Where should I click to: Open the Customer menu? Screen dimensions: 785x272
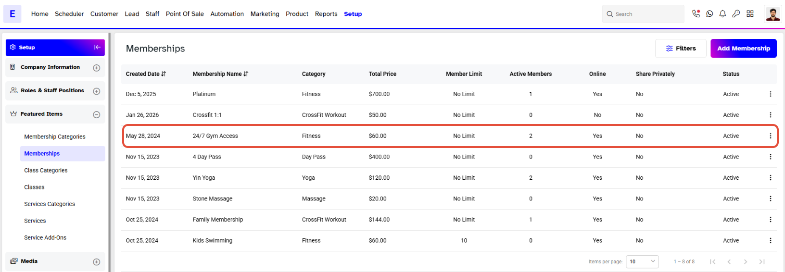(x=104, y=14)
